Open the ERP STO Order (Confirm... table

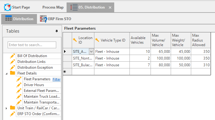[x=38, y=114]
